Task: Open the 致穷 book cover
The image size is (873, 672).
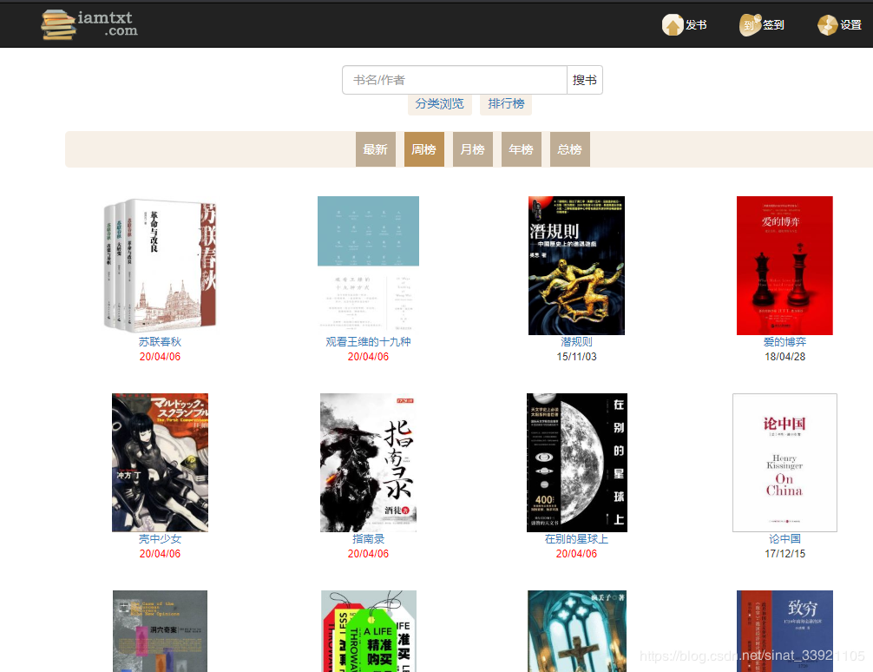Action: click(x=784, y=631)
